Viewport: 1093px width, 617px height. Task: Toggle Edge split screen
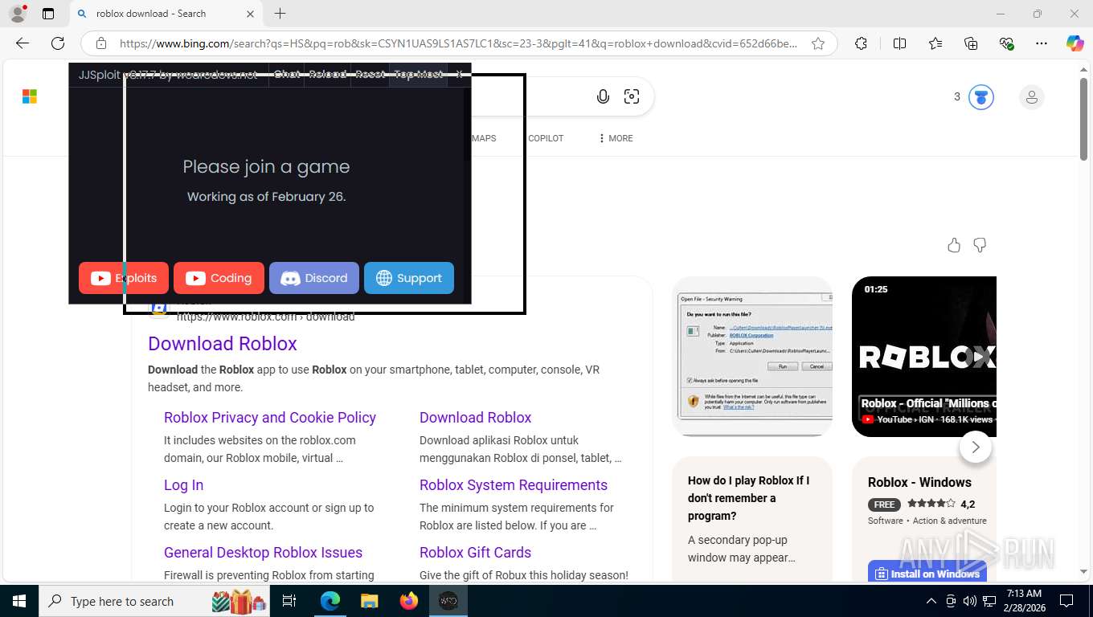click(x=900, y=43)
